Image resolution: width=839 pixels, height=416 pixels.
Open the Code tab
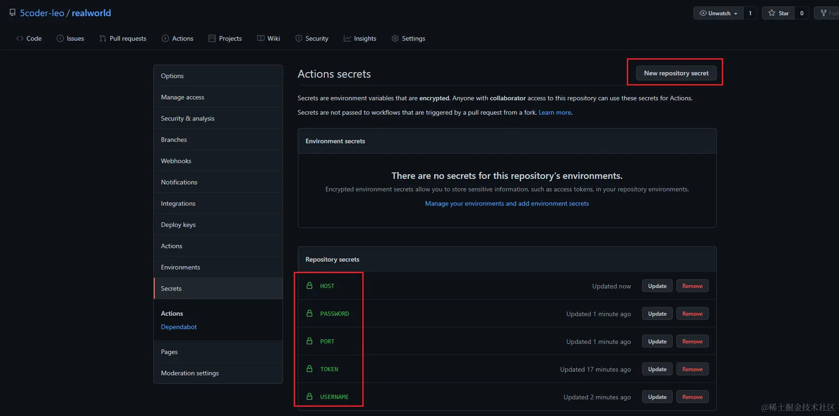click(x=29, y=38)
